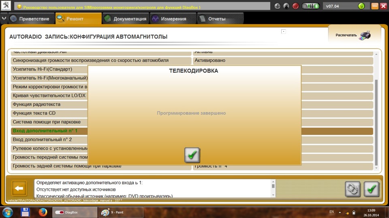Select the Функция радиотекста row

(49, 105)
